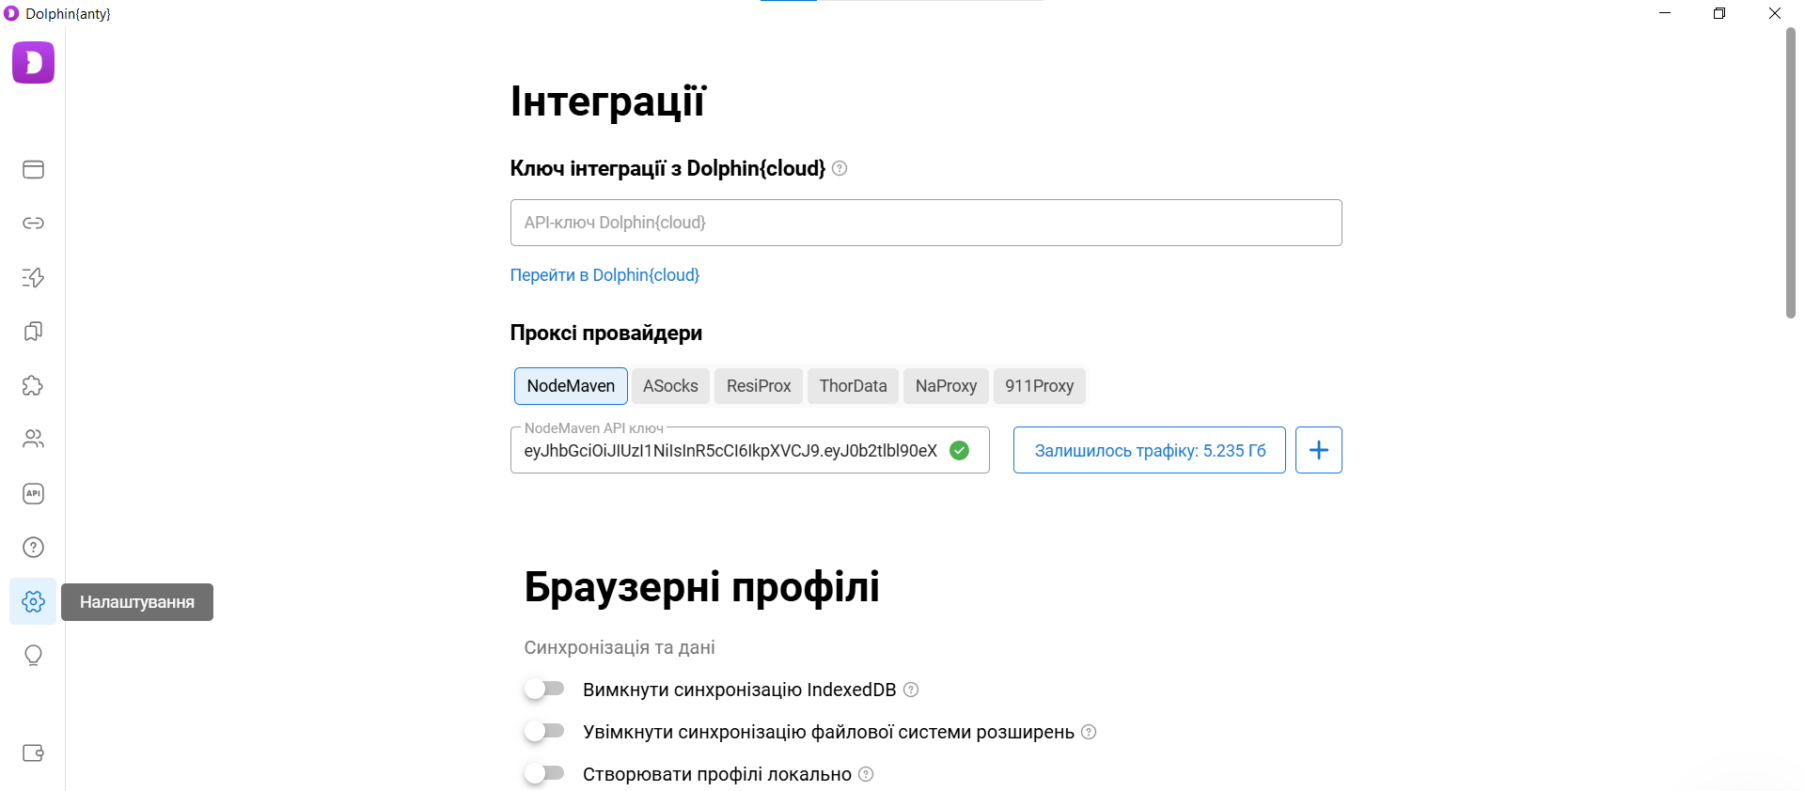The height and width of the screenshot is (791, 1805).
Task: Click the plus button to add traffic
Action: 1318,450
